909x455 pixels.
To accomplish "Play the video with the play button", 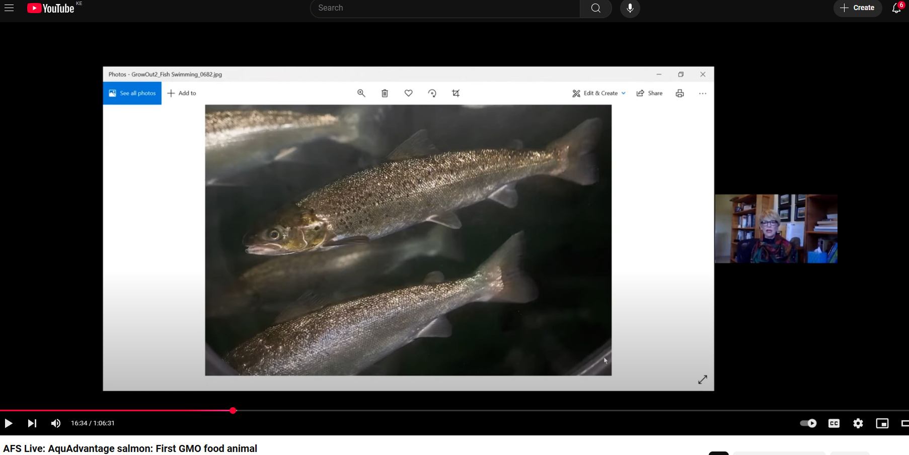I will pos(9,423).
